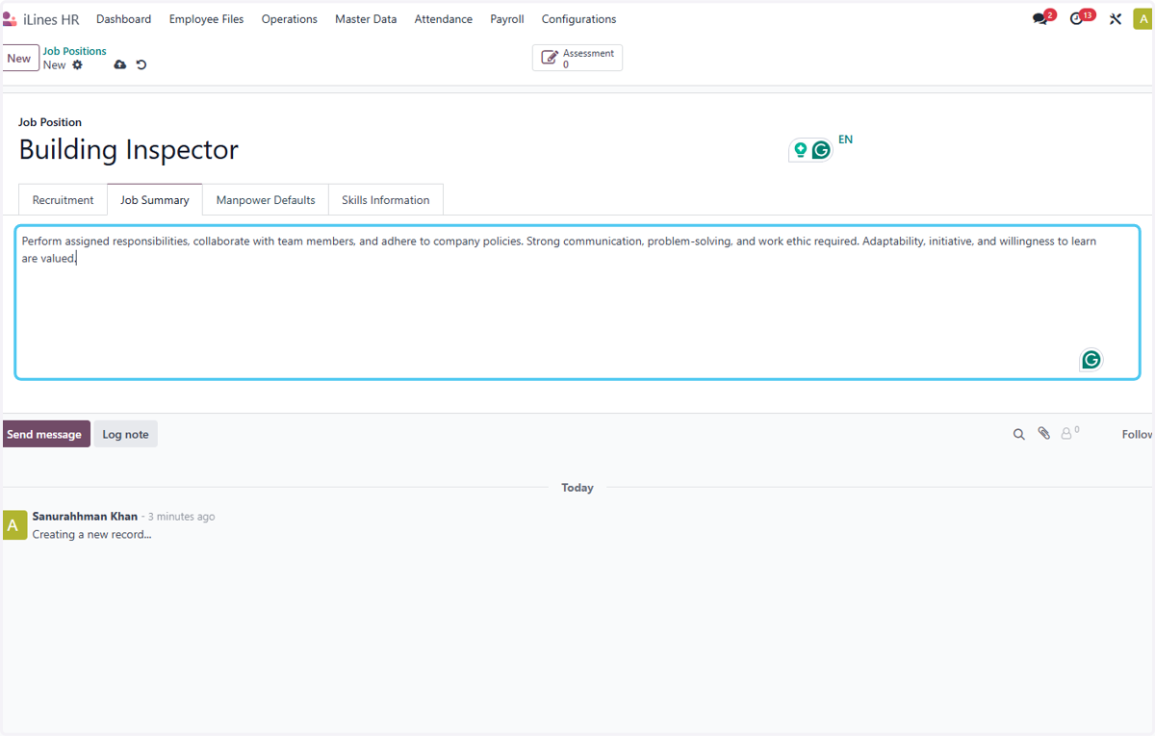Search messages with magnifier icon

click(1019, 435)
